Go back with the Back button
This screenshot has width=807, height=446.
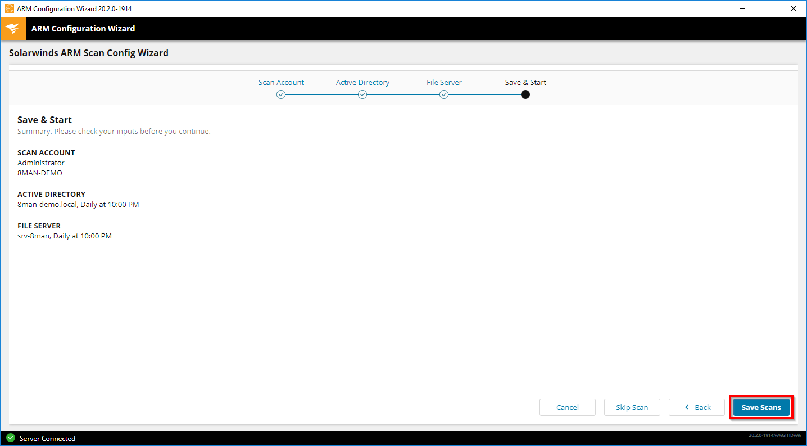coord(696,407)
